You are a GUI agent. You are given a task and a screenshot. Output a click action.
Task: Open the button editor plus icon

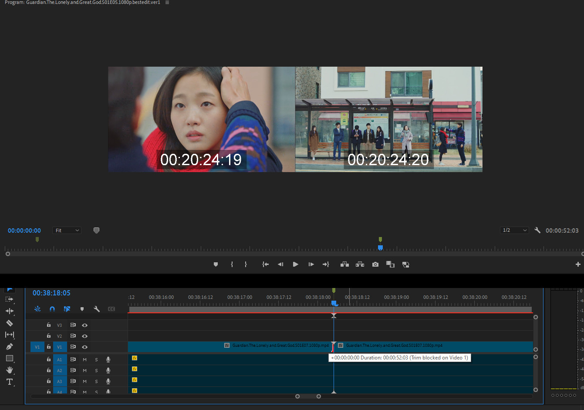point(578,264)
